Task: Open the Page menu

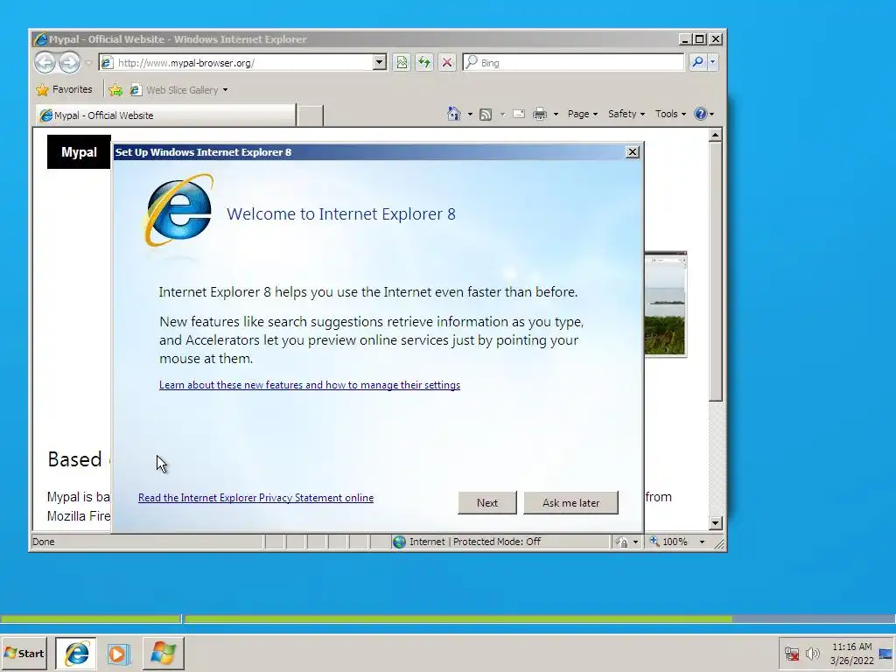Action: pos(582,114)
